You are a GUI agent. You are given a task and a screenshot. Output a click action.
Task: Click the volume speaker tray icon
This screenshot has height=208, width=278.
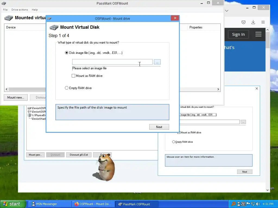258,204
